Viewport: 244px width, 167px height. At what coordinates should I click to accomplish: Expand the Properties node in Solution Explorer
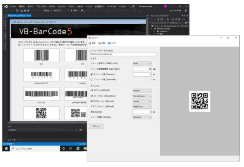154,31
